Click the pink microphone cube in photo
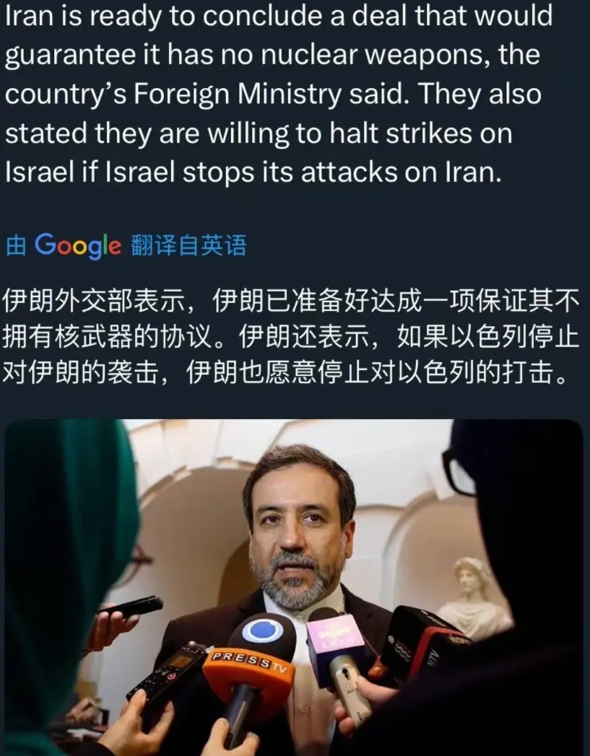The image size is (590, 756). click(x=337, y=635)
